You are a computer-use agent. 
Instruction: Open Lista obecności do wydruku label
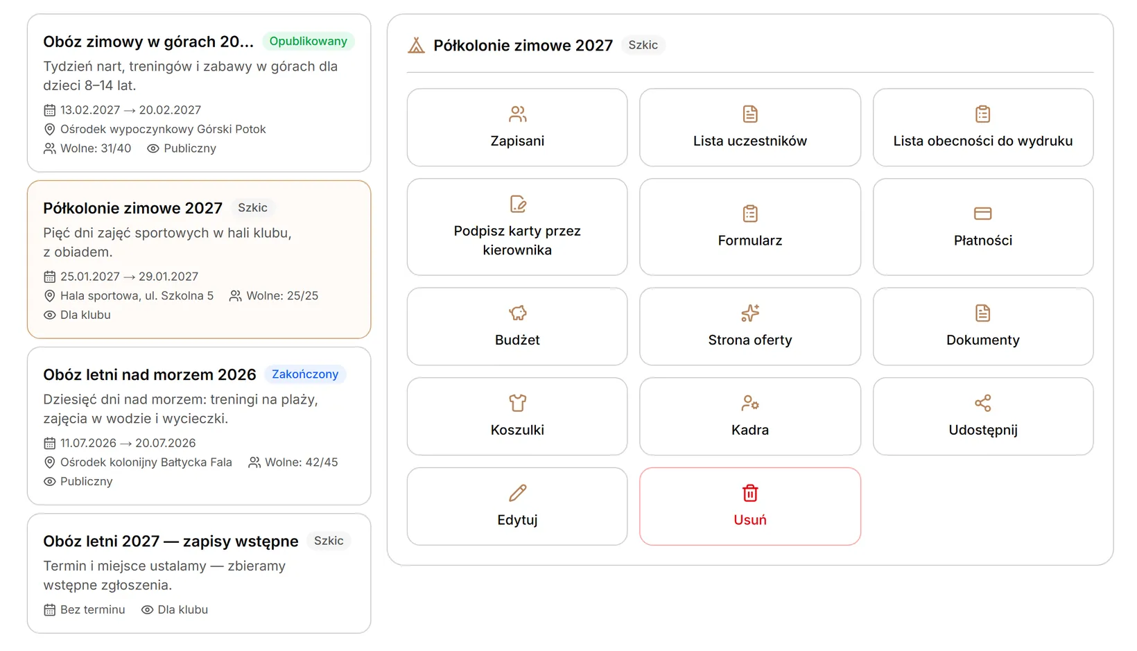[x=982, y=141]
